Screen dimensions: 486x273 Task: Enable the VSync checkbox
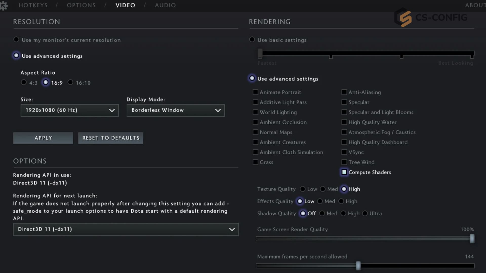tap(344, 152)
